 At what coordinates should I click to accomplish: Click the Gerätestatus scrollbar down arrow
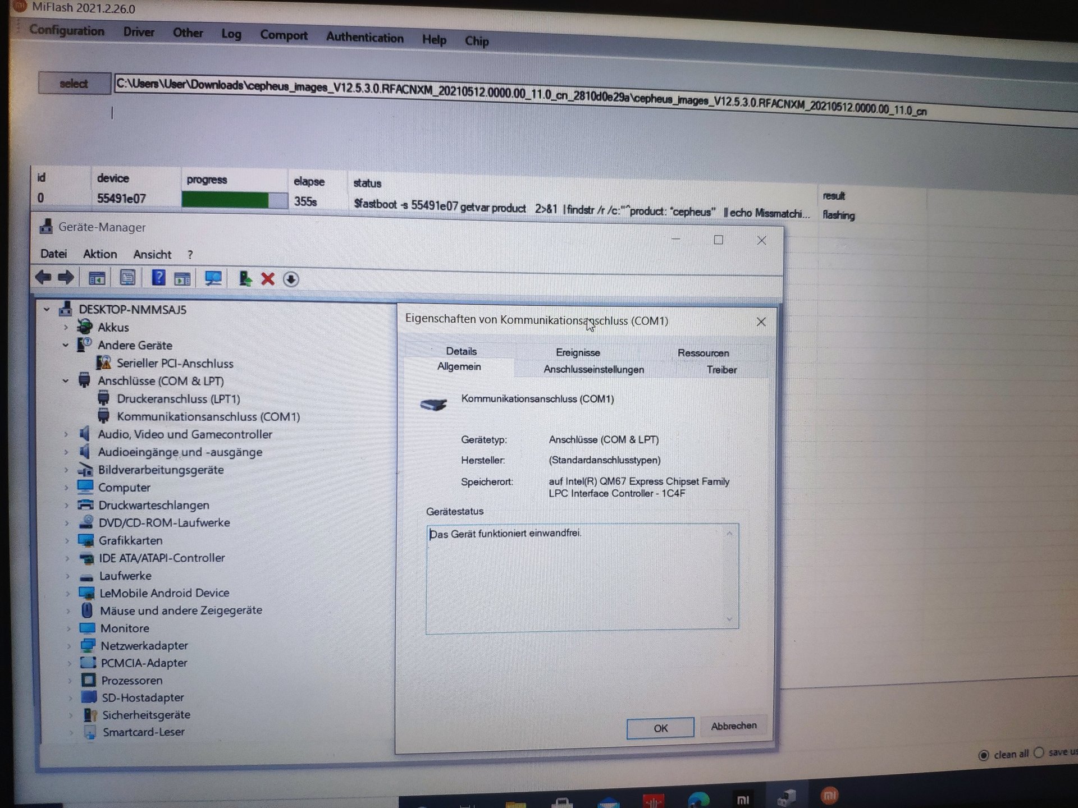pyautogui.click(x=729, y=619)
